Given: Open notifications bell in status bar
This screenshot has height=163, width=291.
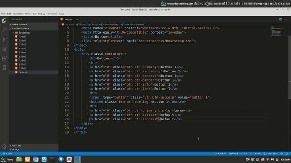Looking at the screenshot, I should [x=287, y=153].
